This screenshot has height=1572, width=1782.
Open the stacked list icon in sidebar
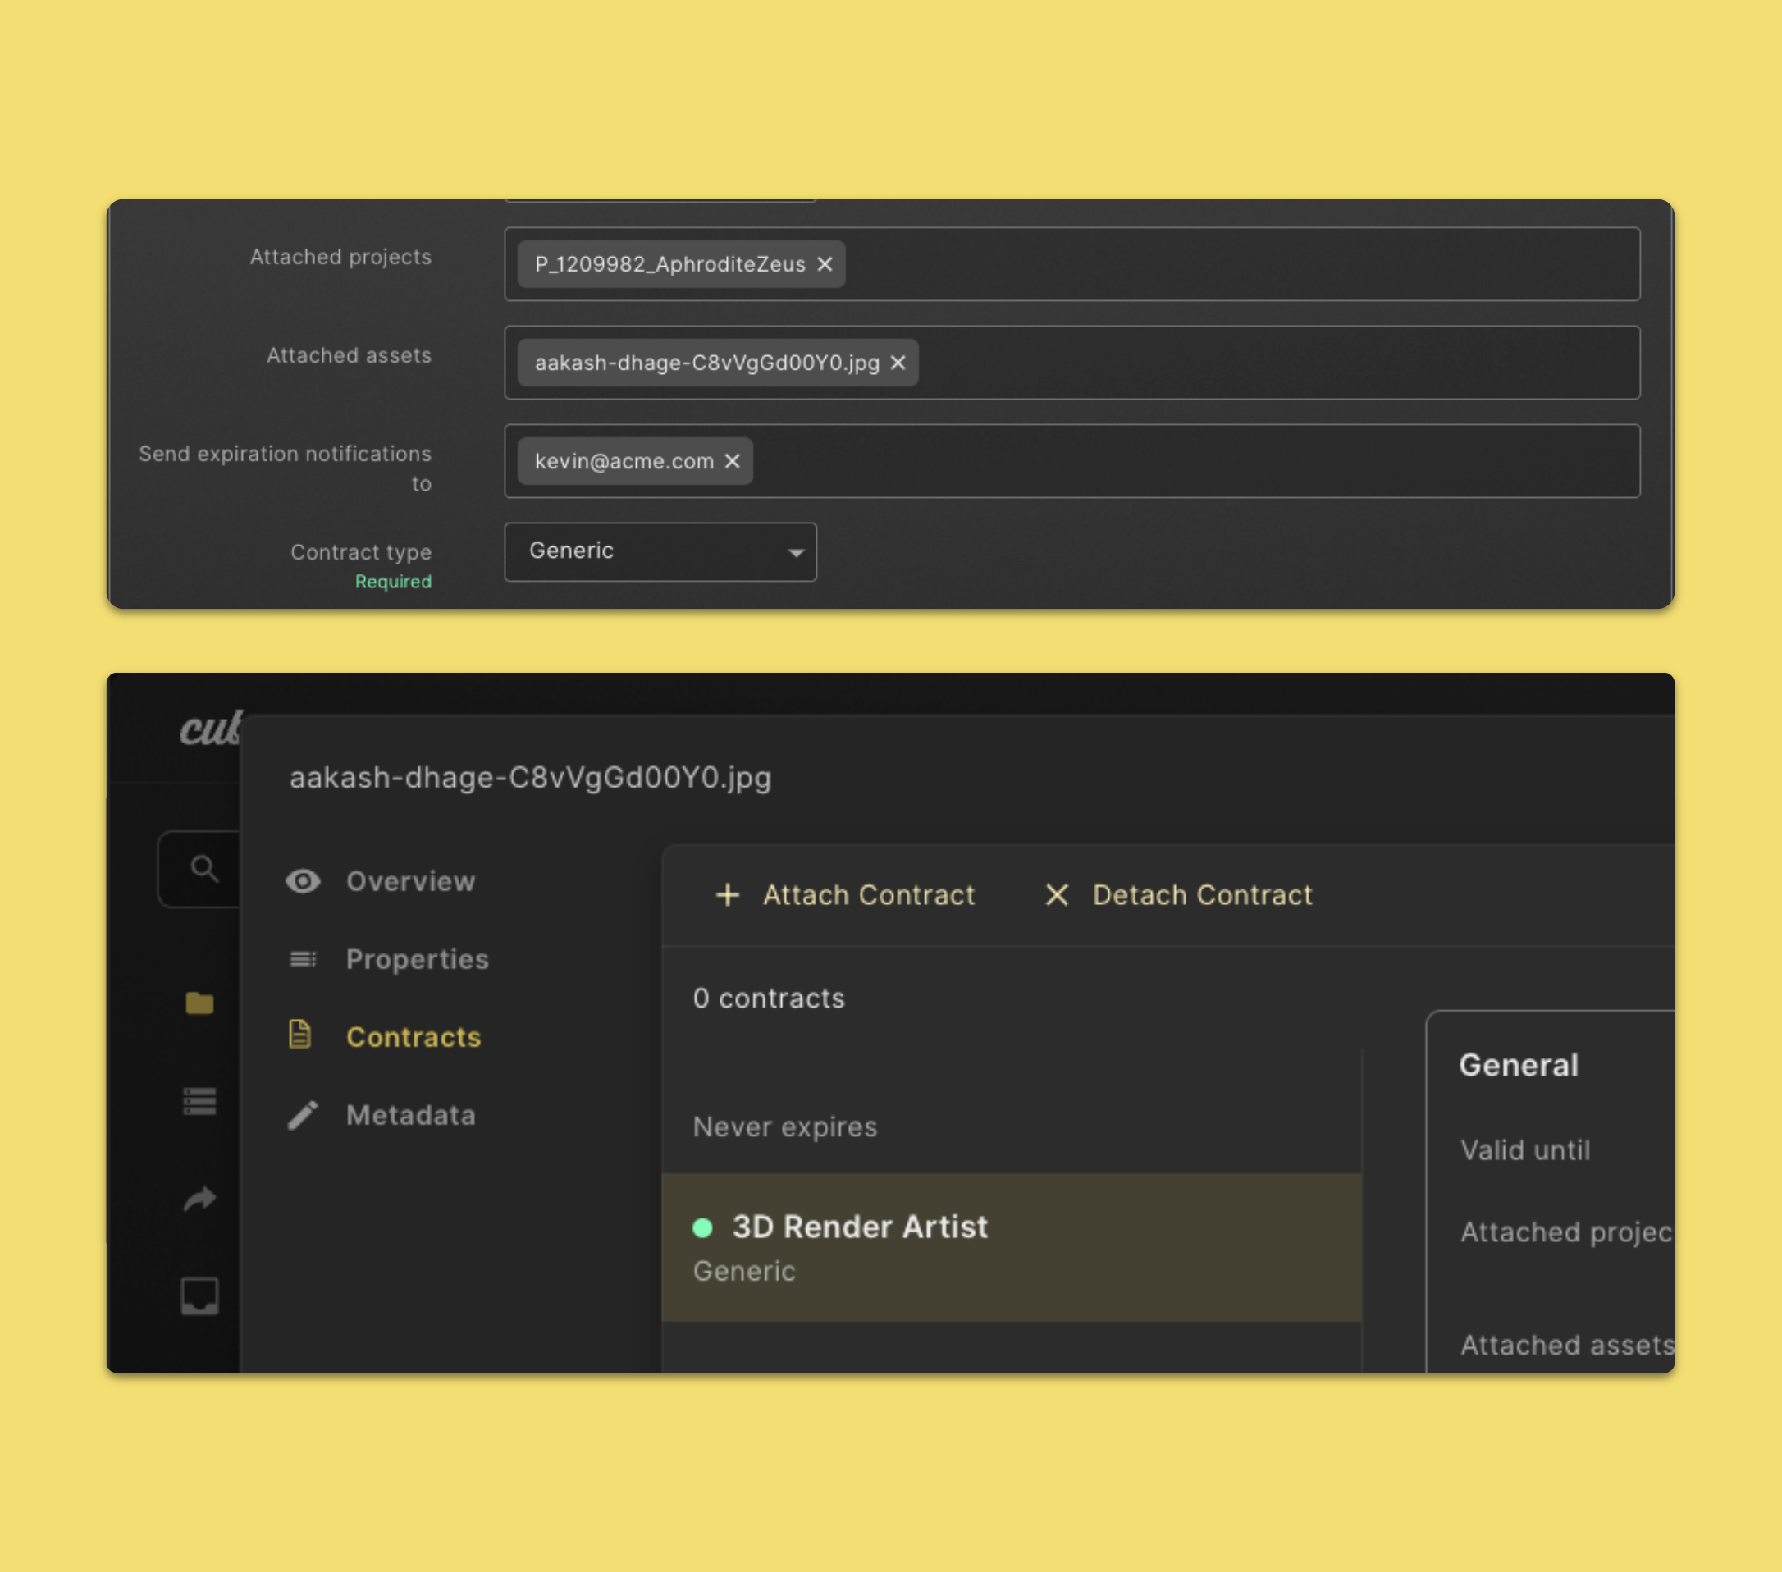click(x=199, y=1101)
